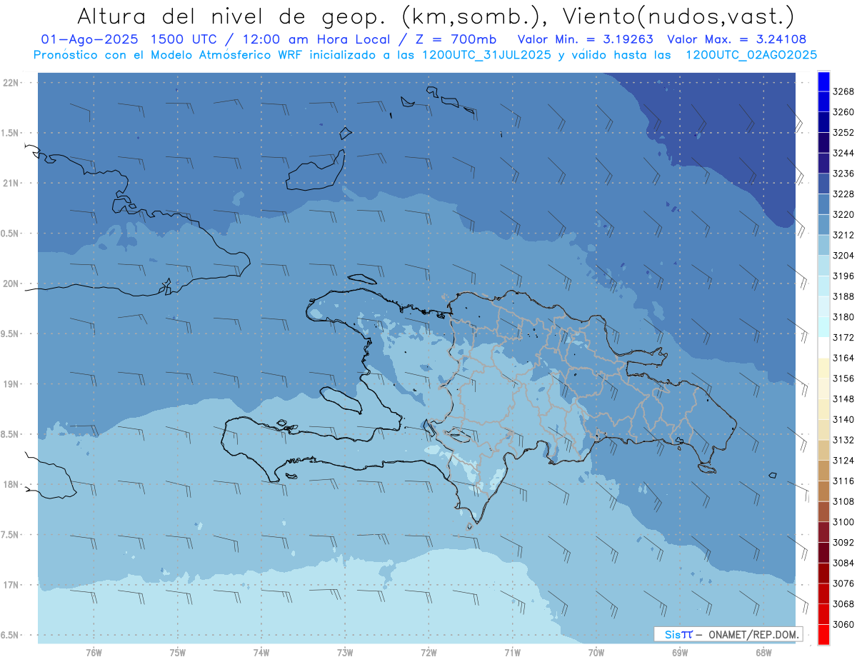Click the '3084' color scale value

pos(843,563)
